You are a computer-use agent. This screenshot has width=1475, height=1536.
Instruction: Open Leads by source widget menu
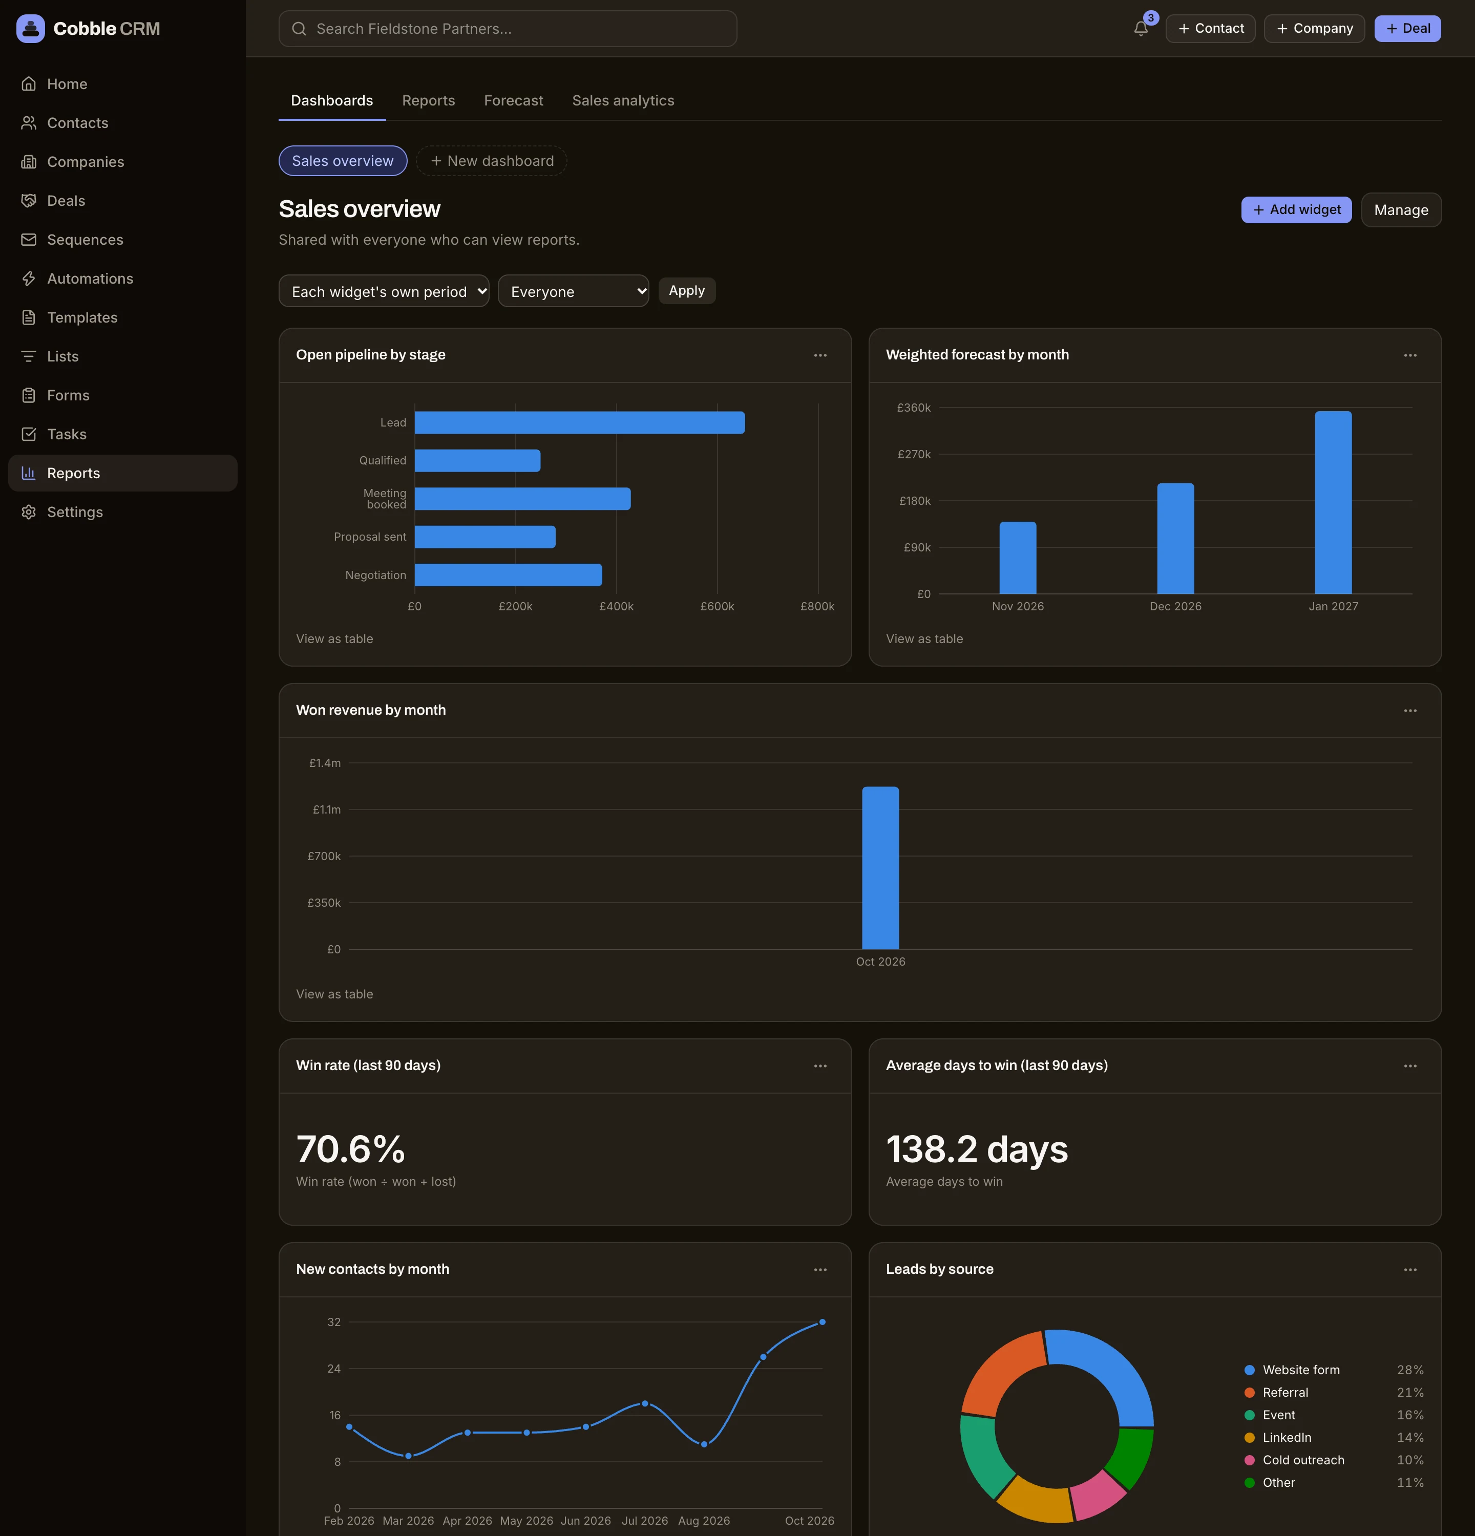1410,1270
